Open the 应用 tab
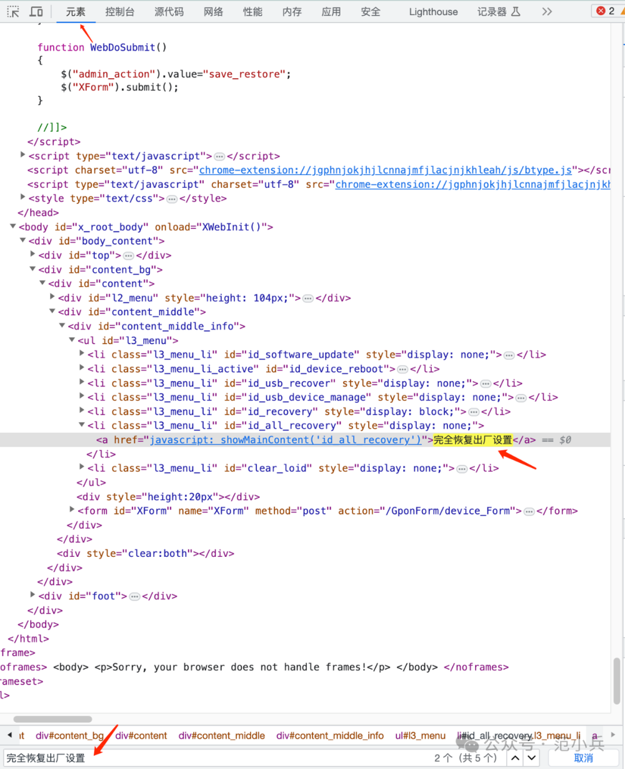This screenshot has width=625, height=769. [331, 12]
